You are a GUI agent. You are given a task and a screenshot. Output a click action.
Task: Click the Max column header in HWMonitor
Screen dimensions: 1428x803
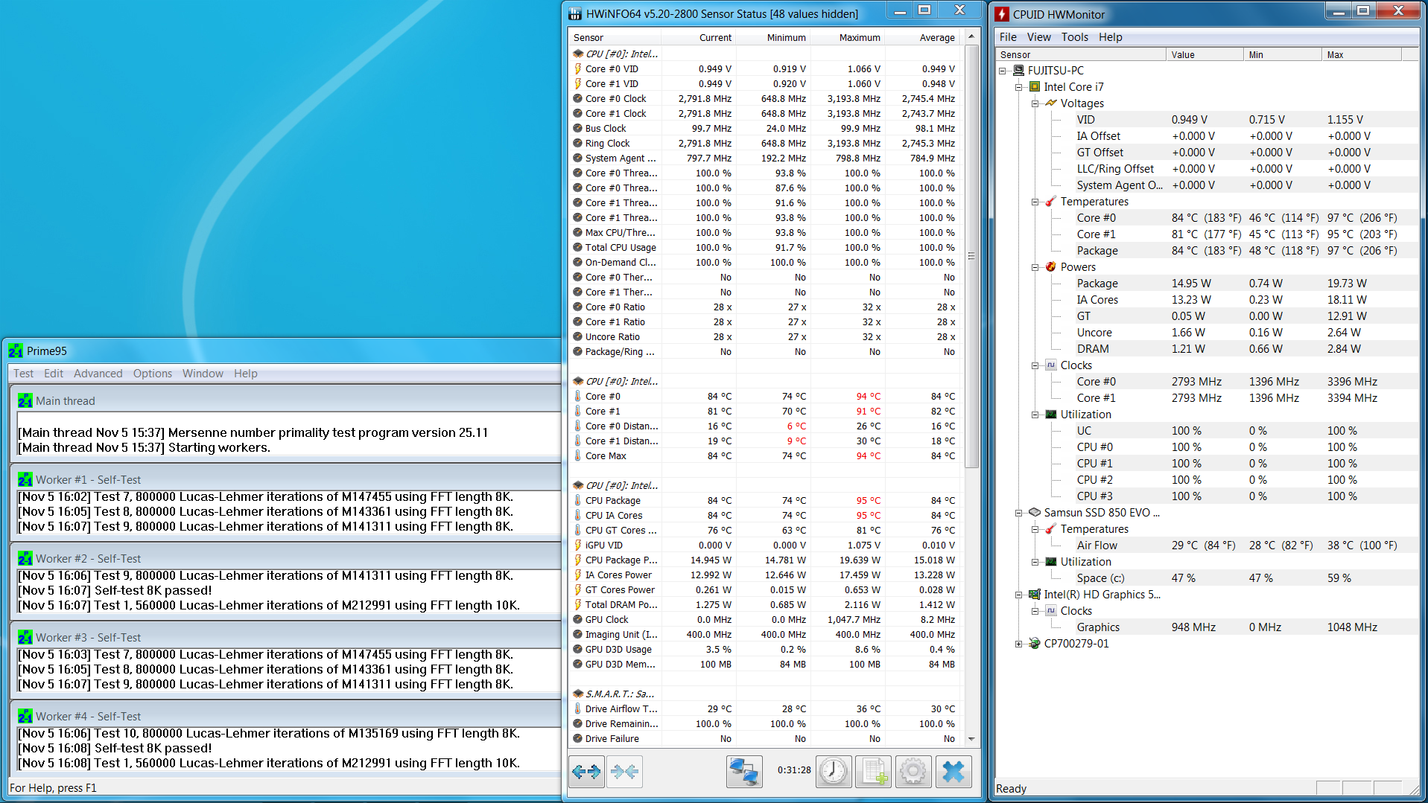1362,55
